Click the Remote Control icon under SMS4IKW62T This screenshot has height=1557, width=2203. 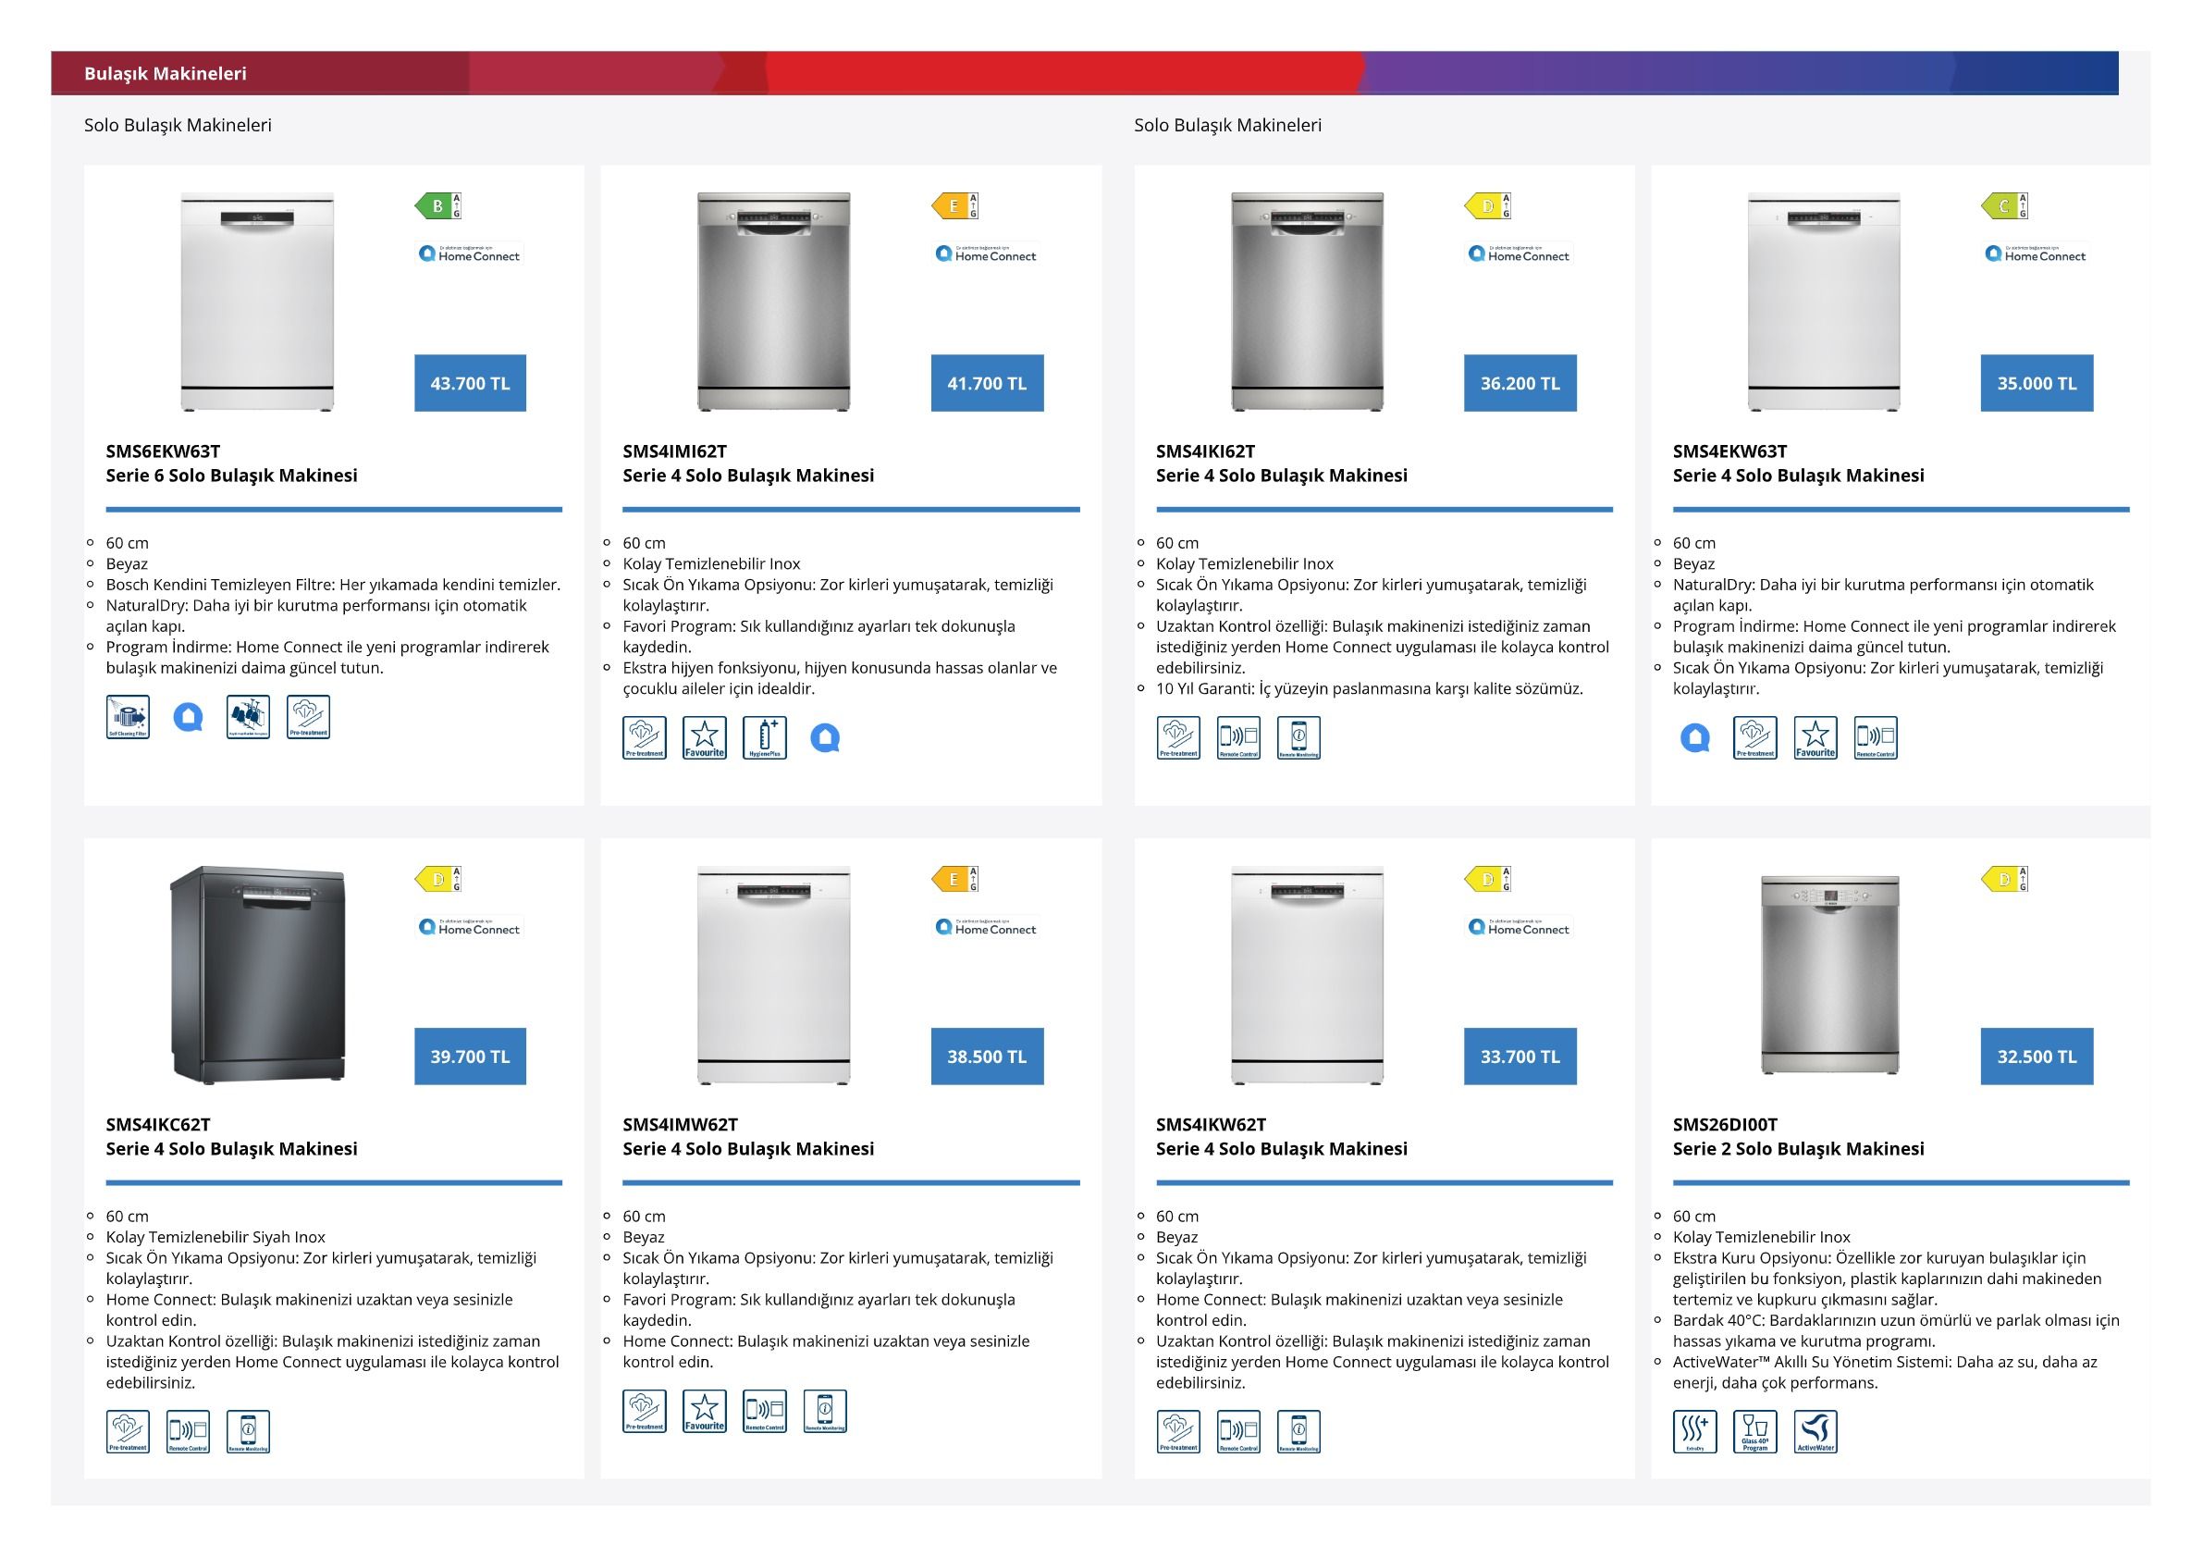pyautogui.click(x=1238, y=1432)
